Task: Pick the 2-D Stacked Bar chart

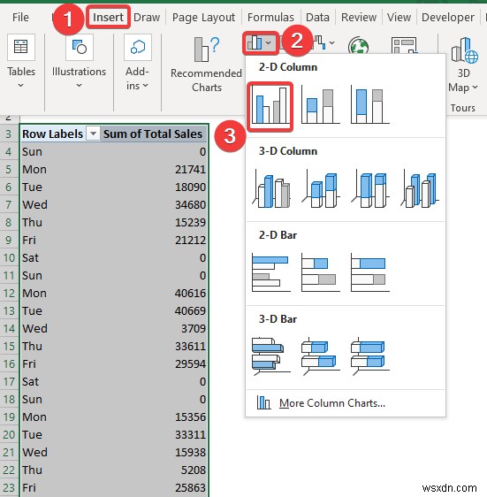Action: (320, 272)
